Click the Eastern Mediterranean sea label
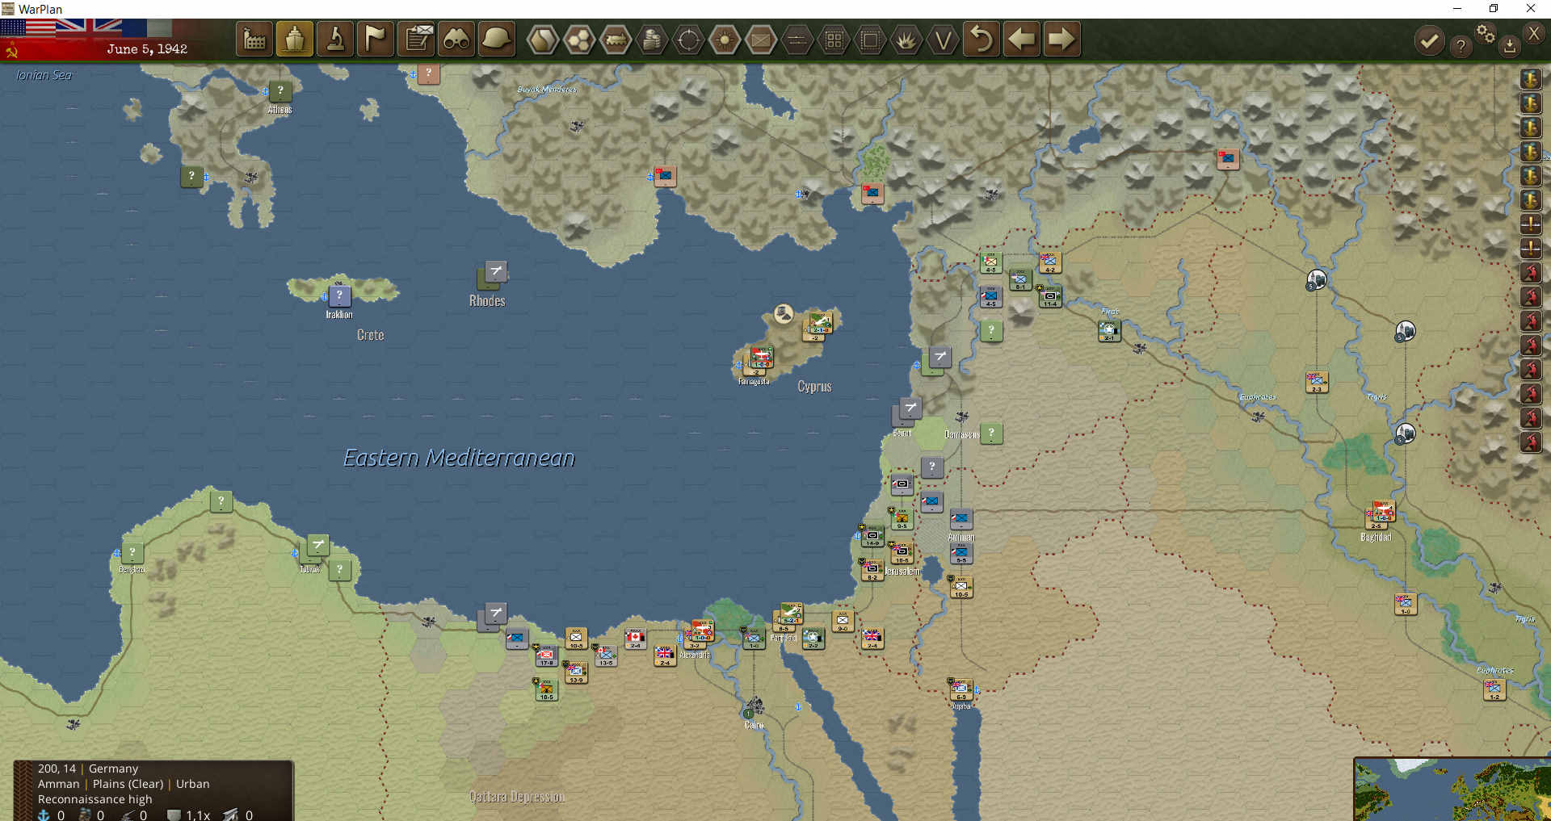Screen dimensions: 1551x821 pyautogui.click(x=459, y=458)
